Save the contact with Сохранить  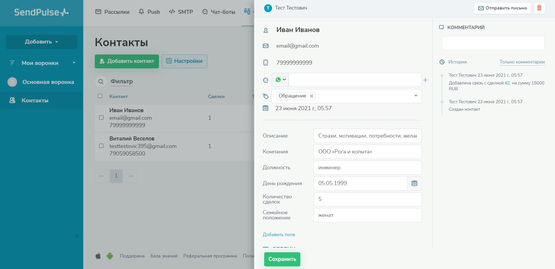pos(282,259)
